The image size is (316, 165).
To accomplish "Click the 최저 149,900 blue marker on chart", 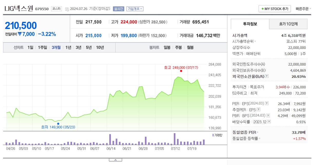I will (58, 123).
